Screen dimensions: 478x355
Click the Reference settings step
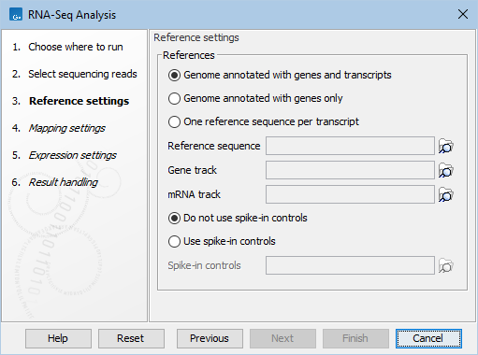79,101
